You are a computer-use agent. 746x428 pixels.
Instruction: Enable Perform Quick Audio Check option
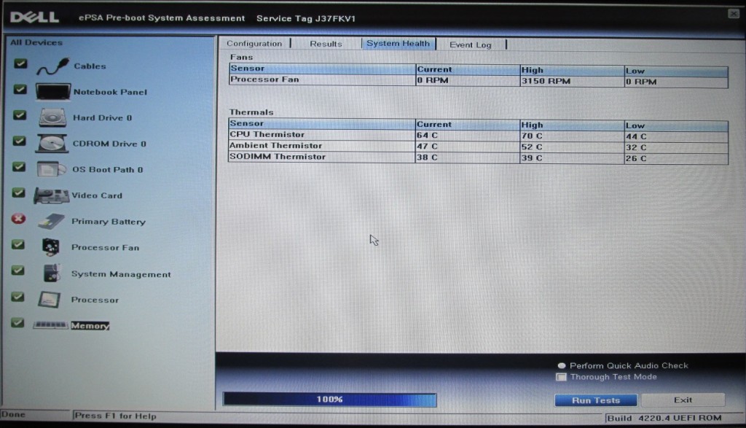[x=562, y=365]
